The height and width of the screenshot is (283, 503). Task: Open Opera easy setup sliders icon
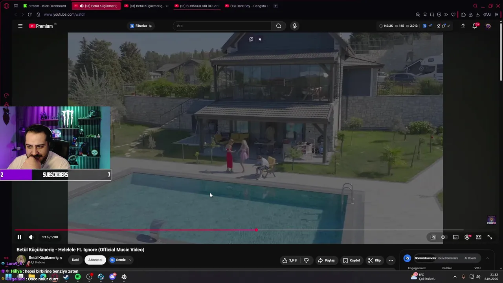pyautogui.click(x=497, y=15)
